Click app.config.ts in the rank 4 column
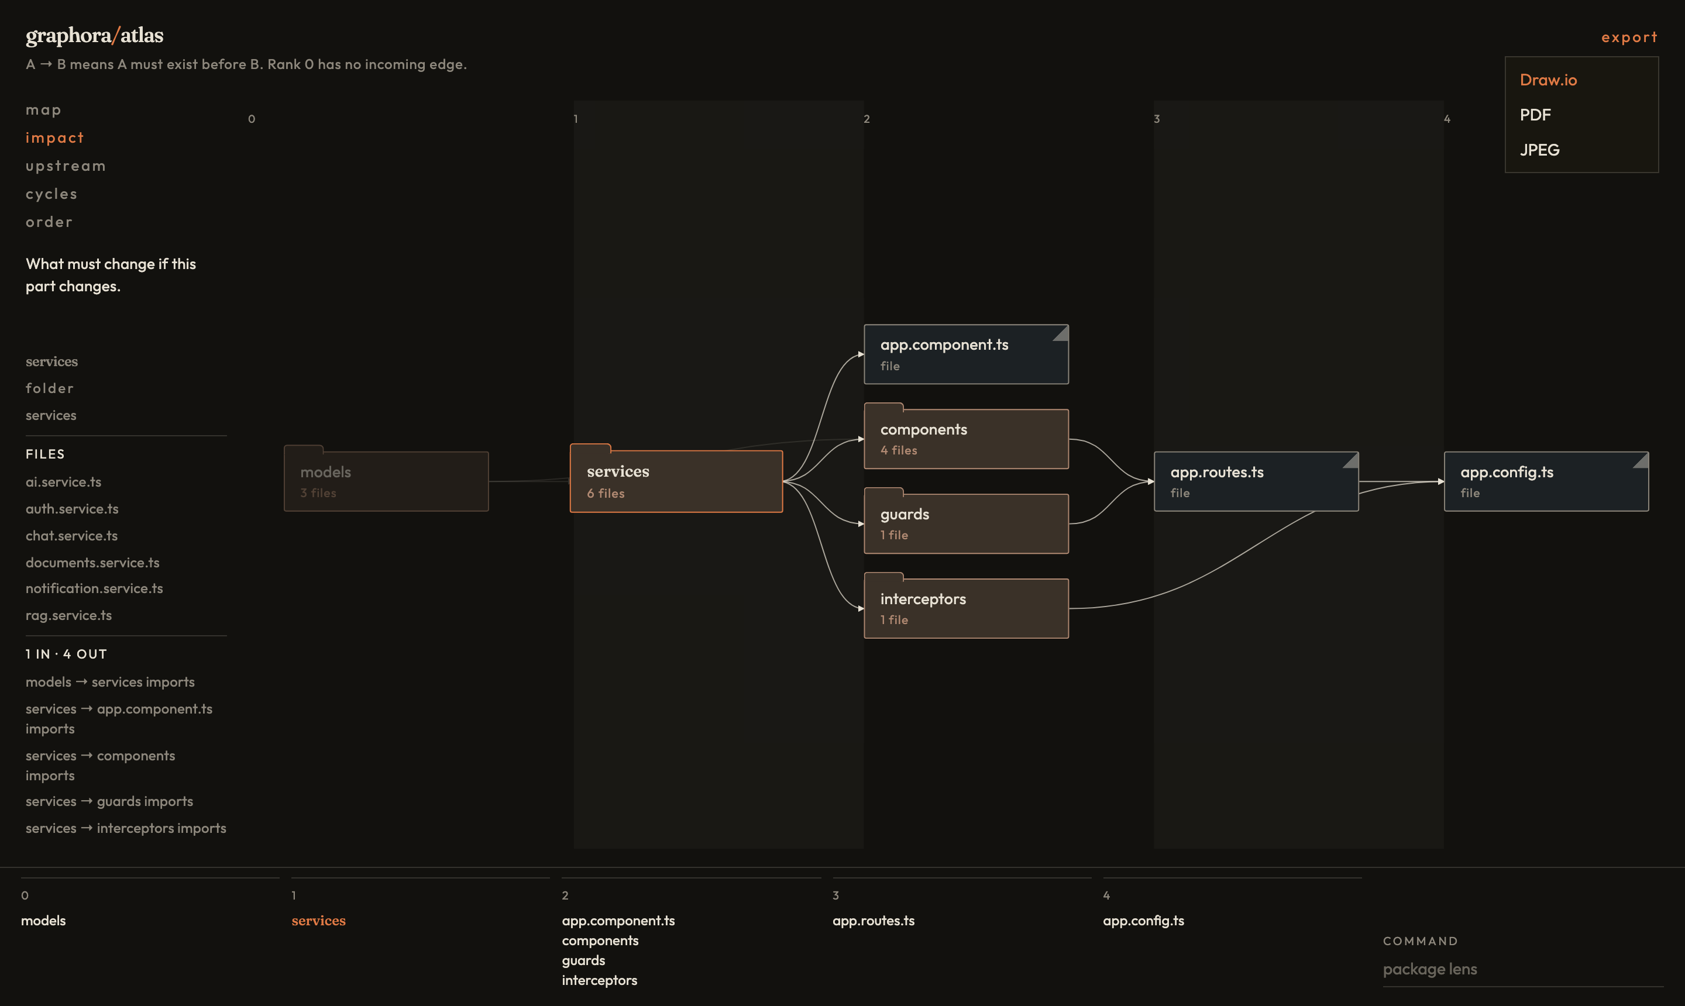1685x1006 pixels. 1143,921
